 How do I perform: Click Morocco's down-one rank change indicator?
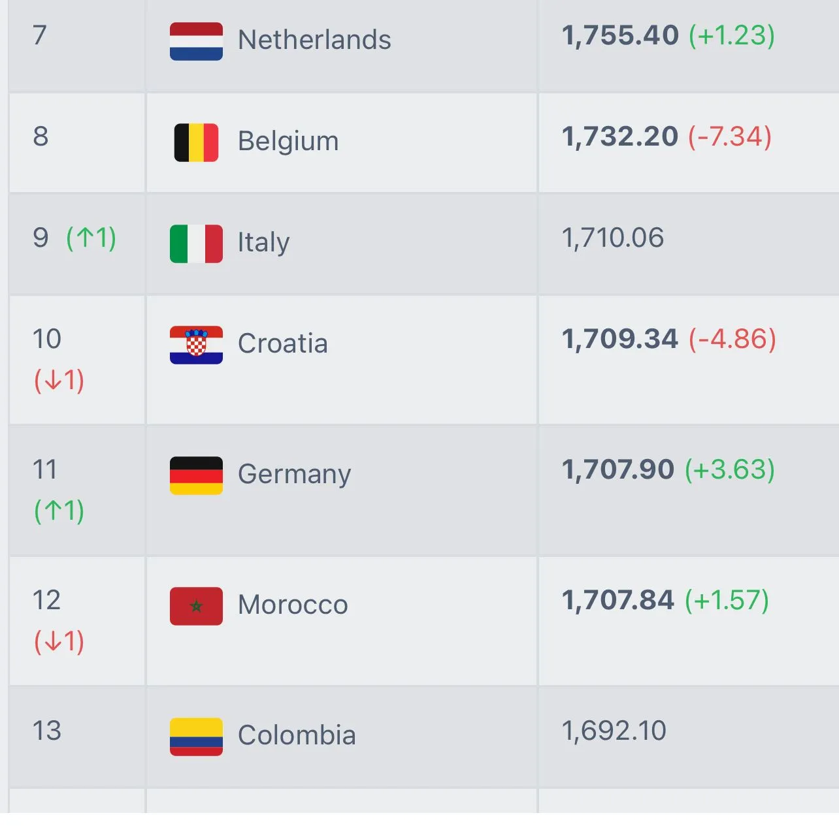(x=59, y=641)
